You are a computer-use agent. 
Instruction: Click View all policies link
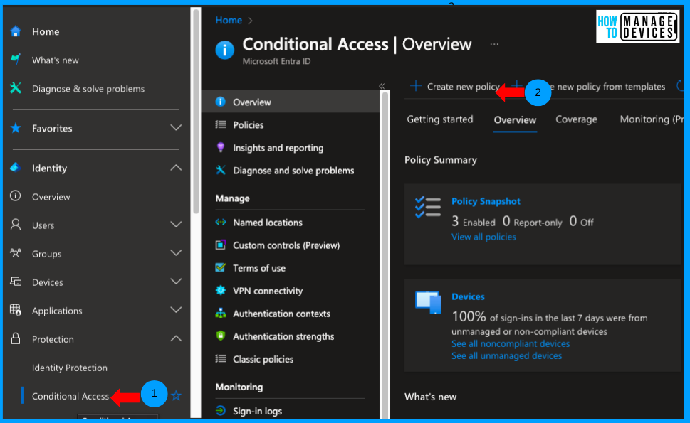point(483,237)
